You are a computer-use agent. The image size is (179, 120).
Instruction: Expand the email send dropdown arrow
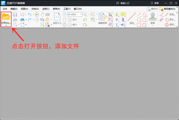pos(26,14)
